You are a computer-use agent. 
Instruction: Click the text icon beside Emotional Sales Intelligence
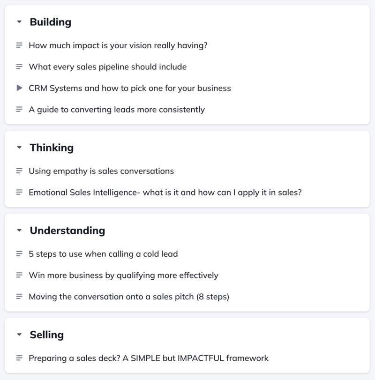pos(19,192)
